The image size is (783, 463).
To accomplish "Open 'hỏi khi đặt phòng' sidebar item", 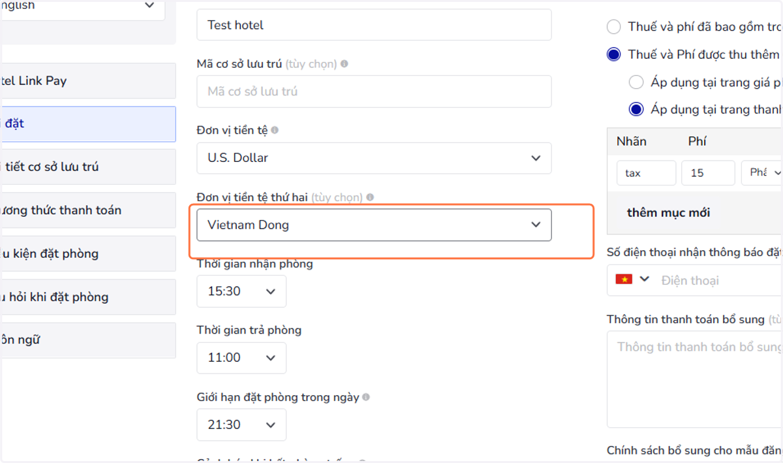I will [x=88, y=297].
